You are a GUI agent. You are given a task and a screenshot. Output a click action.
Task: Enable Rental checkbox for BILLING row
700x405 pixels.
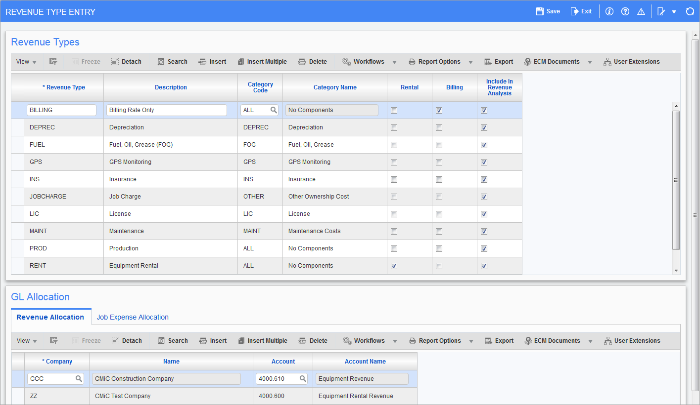[x=394, y=111]
